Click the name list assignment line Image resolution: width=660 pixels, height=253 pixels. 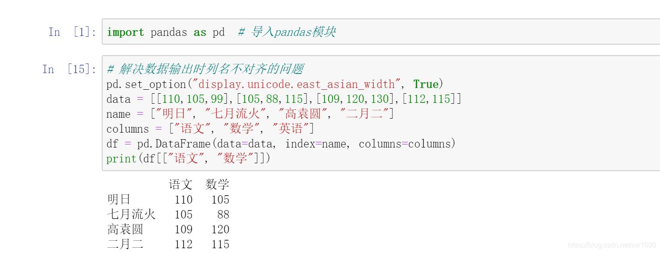(x=250, y=114)
